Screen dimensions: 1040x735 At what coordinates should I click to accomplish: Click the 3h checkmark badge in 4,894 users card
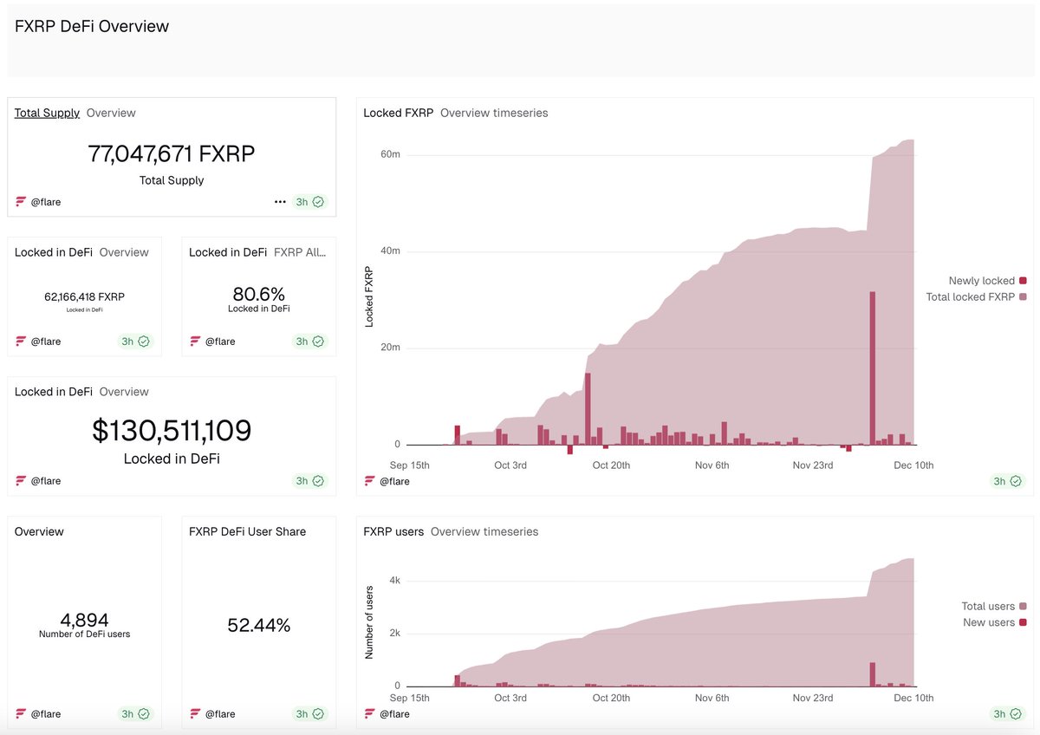135,714
